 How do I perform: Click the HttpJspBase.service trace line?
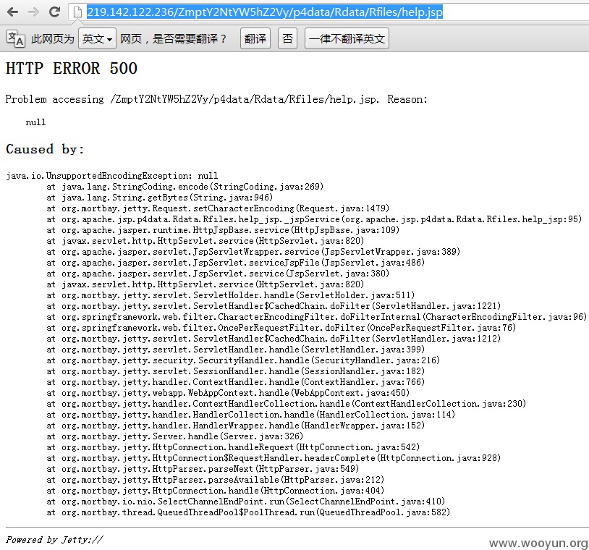223,230
